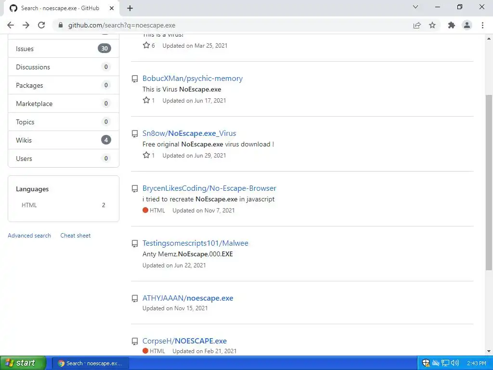Screen dimensions: 493x370
Task: Click security shield tray icon
Action: coord(426,363)
